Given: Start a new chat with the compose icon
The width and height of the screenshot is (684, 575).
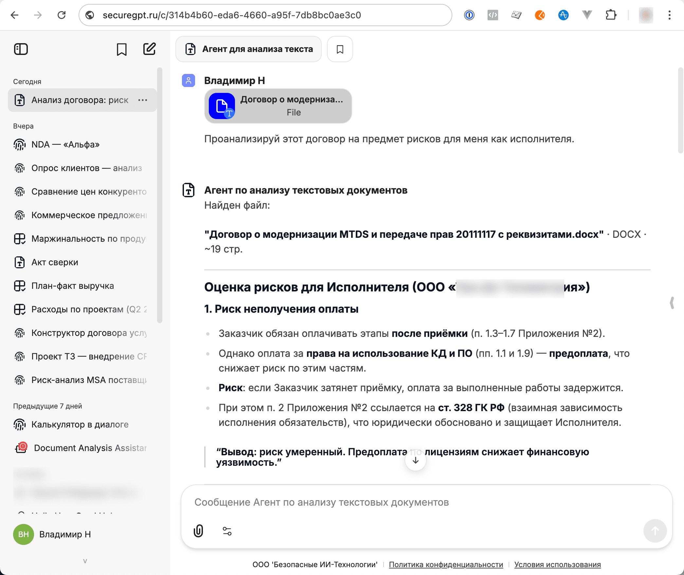Looking at the screenshot, I should (150, 49).
